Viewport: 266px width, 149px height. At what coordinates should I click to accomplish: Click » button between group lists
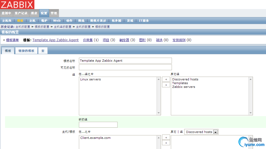coord(166,85)
